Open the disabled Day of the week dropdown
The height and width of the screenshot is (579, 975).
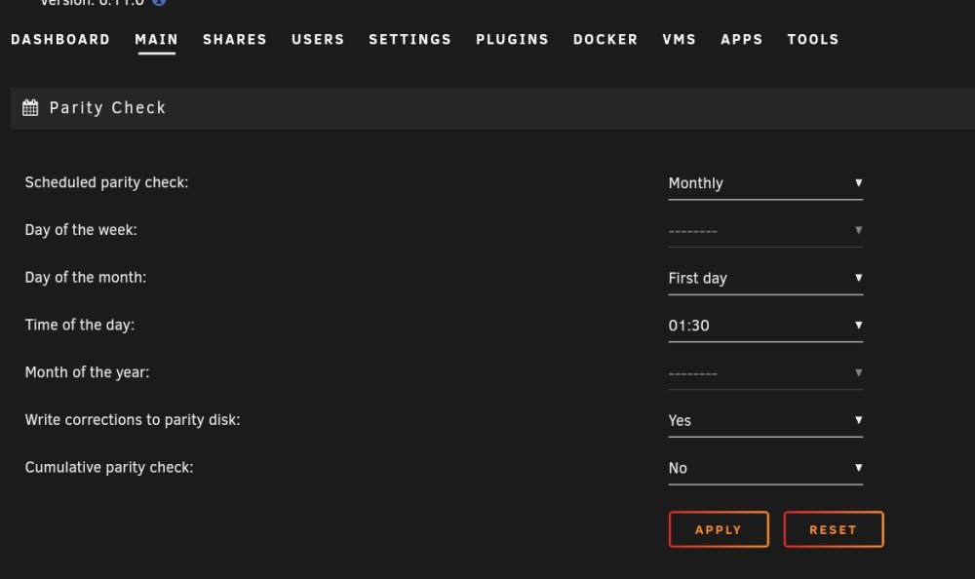pos(765,231)
